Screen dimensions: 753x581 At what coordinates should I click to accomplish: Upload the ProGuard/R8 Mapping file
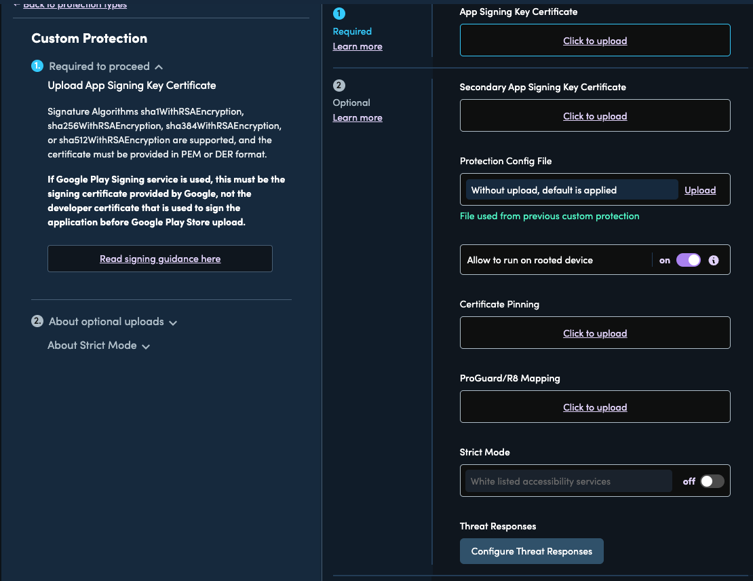click(x=594, y=407)
